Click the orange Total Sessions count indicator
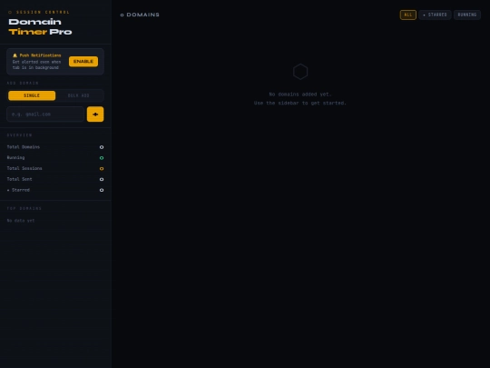Image resolution: width=490 pixels, height=368 pixels. tap(102, 169)
